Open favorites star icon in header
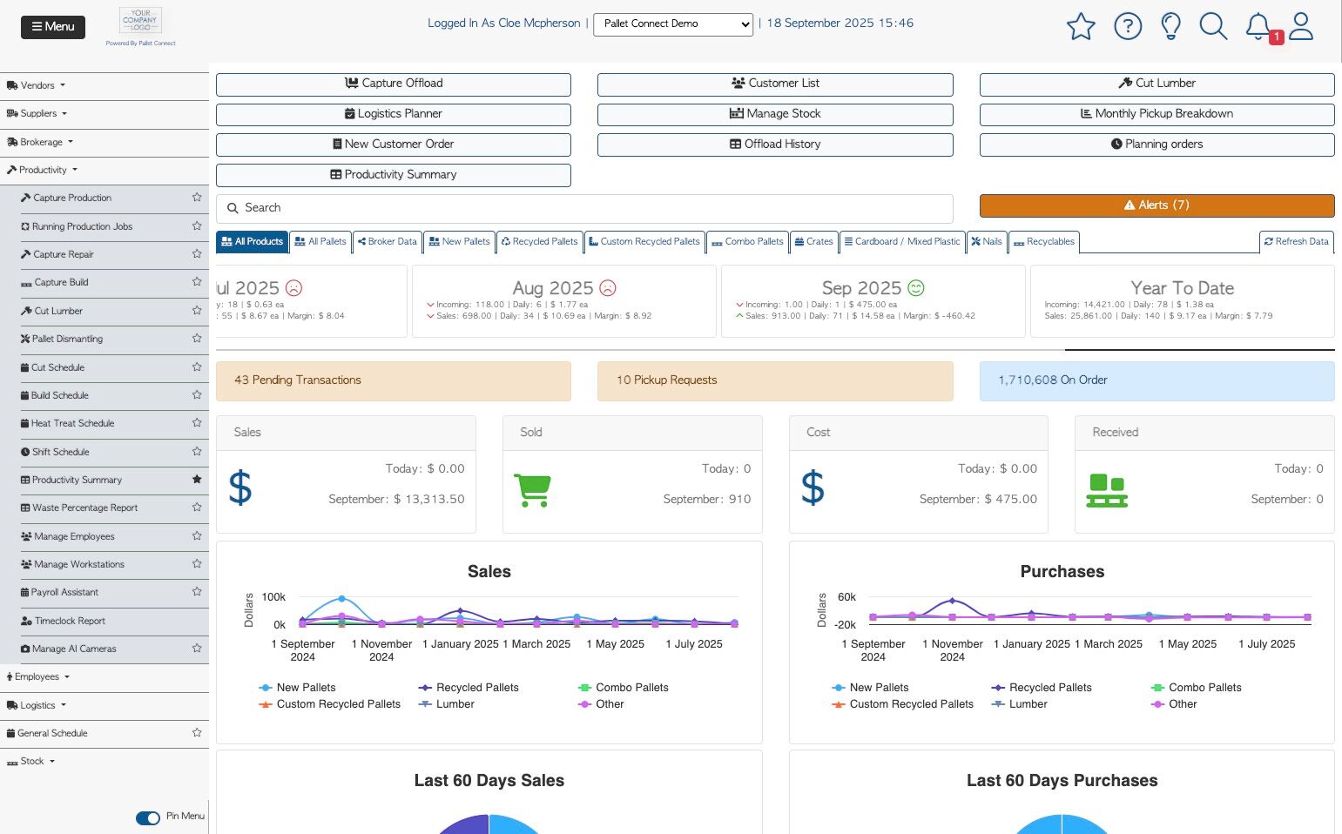The height and width of the screenshot is (834, 1342). point(1081,26)
